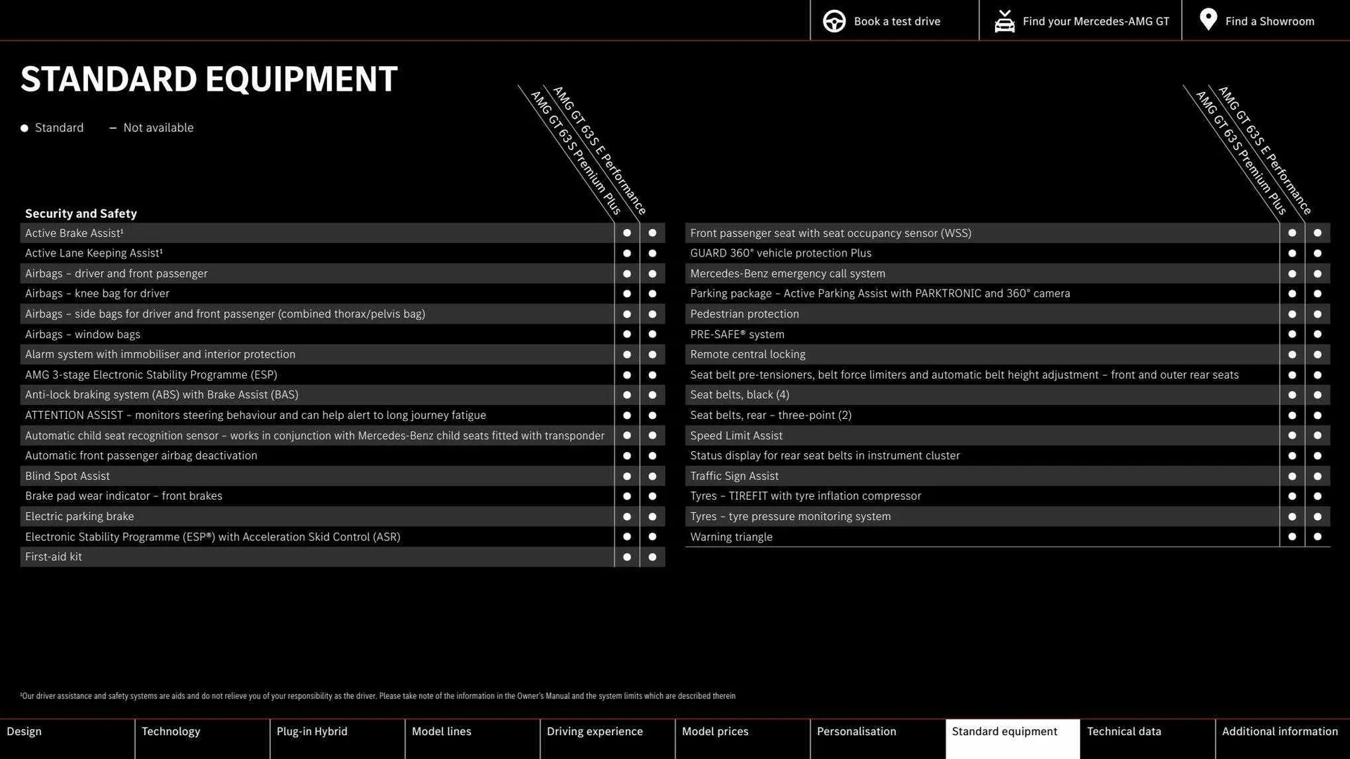The height and width of the screenshot is (759, 1350).
Task: Select the Plug-in Hybrid tab
Action: pos(311,732)
